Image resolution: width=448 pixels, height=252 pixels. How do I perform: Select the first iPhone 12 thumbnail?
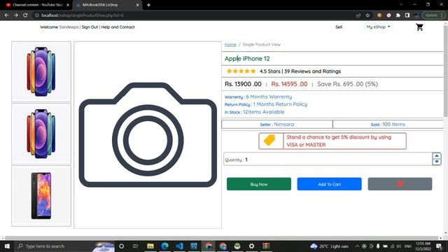click(x=41, y=71)
